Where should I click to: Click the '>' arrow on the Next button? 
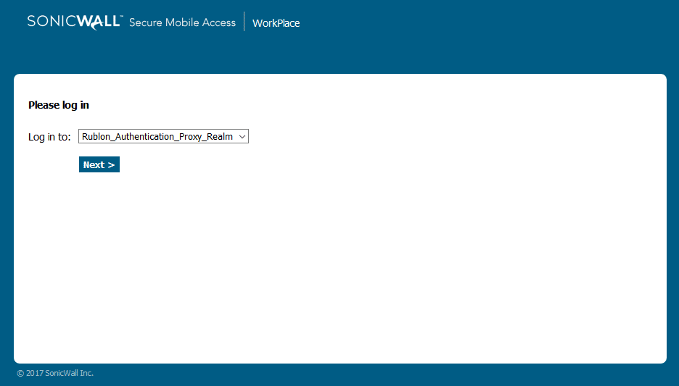[x=111, y=165]
